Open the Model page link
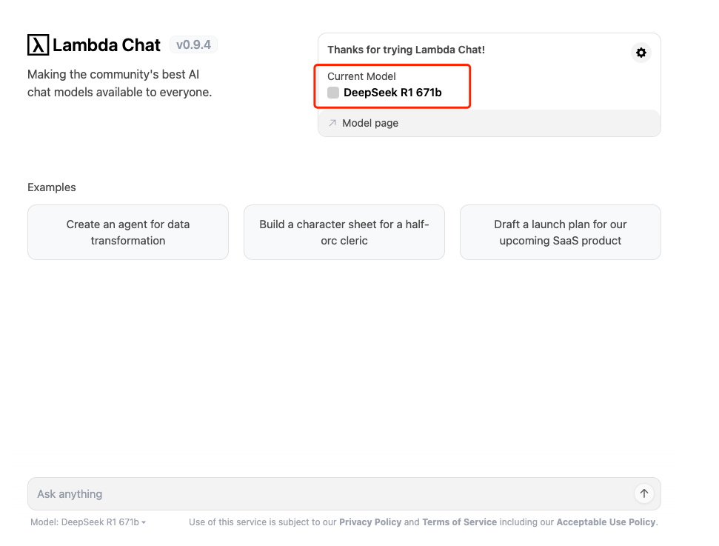 coord(369,123)
